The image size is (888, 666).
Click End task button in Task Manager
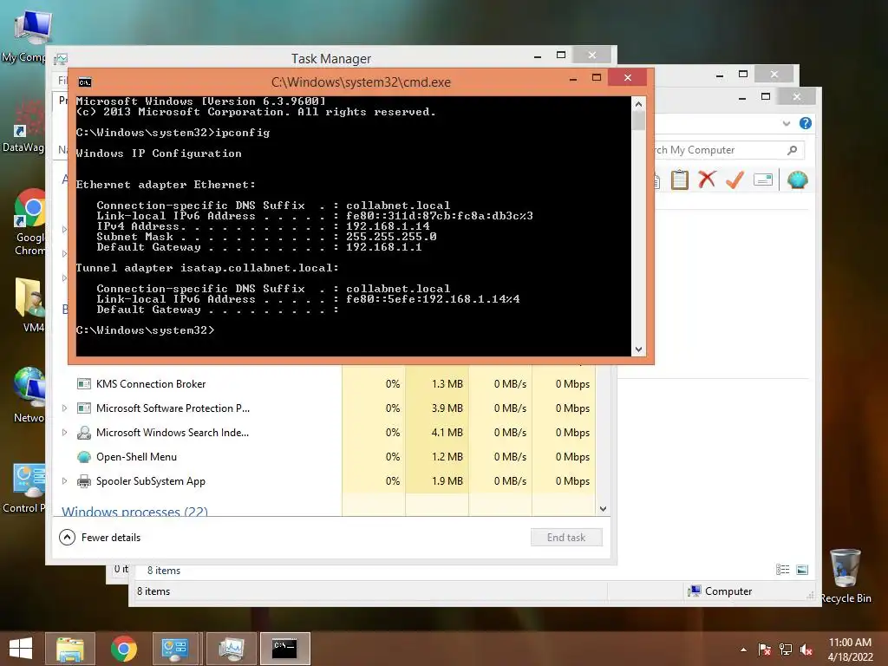tap(566, 538)
